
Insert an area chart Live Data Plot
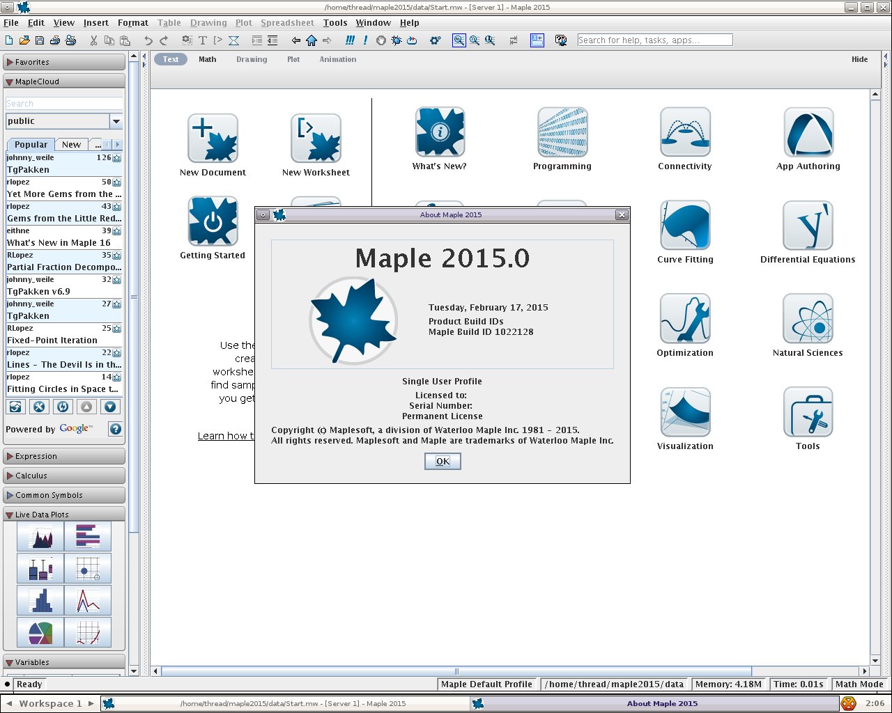pos(40,537)
